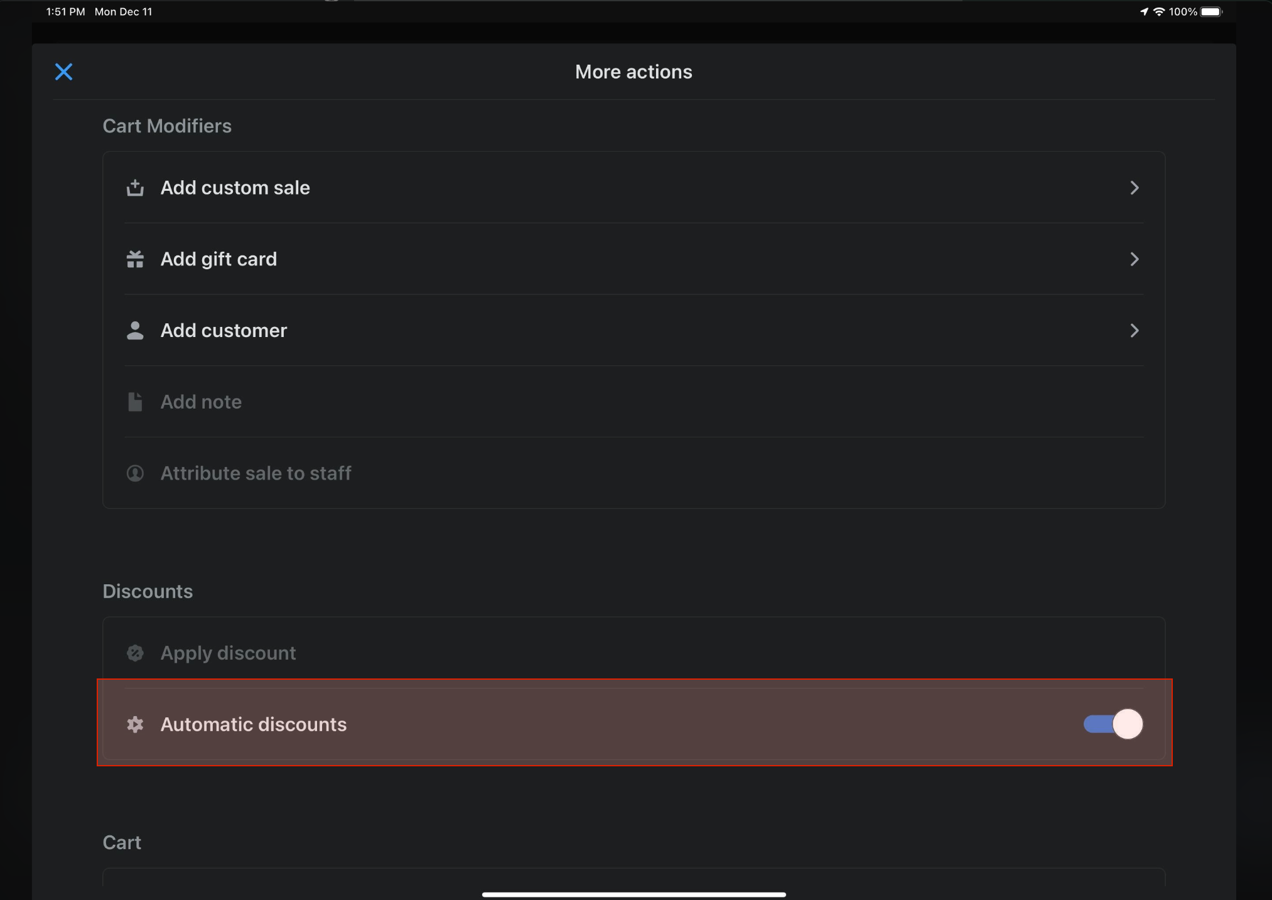
Task: Click the gift card icon
Action: tap(135, 259)
